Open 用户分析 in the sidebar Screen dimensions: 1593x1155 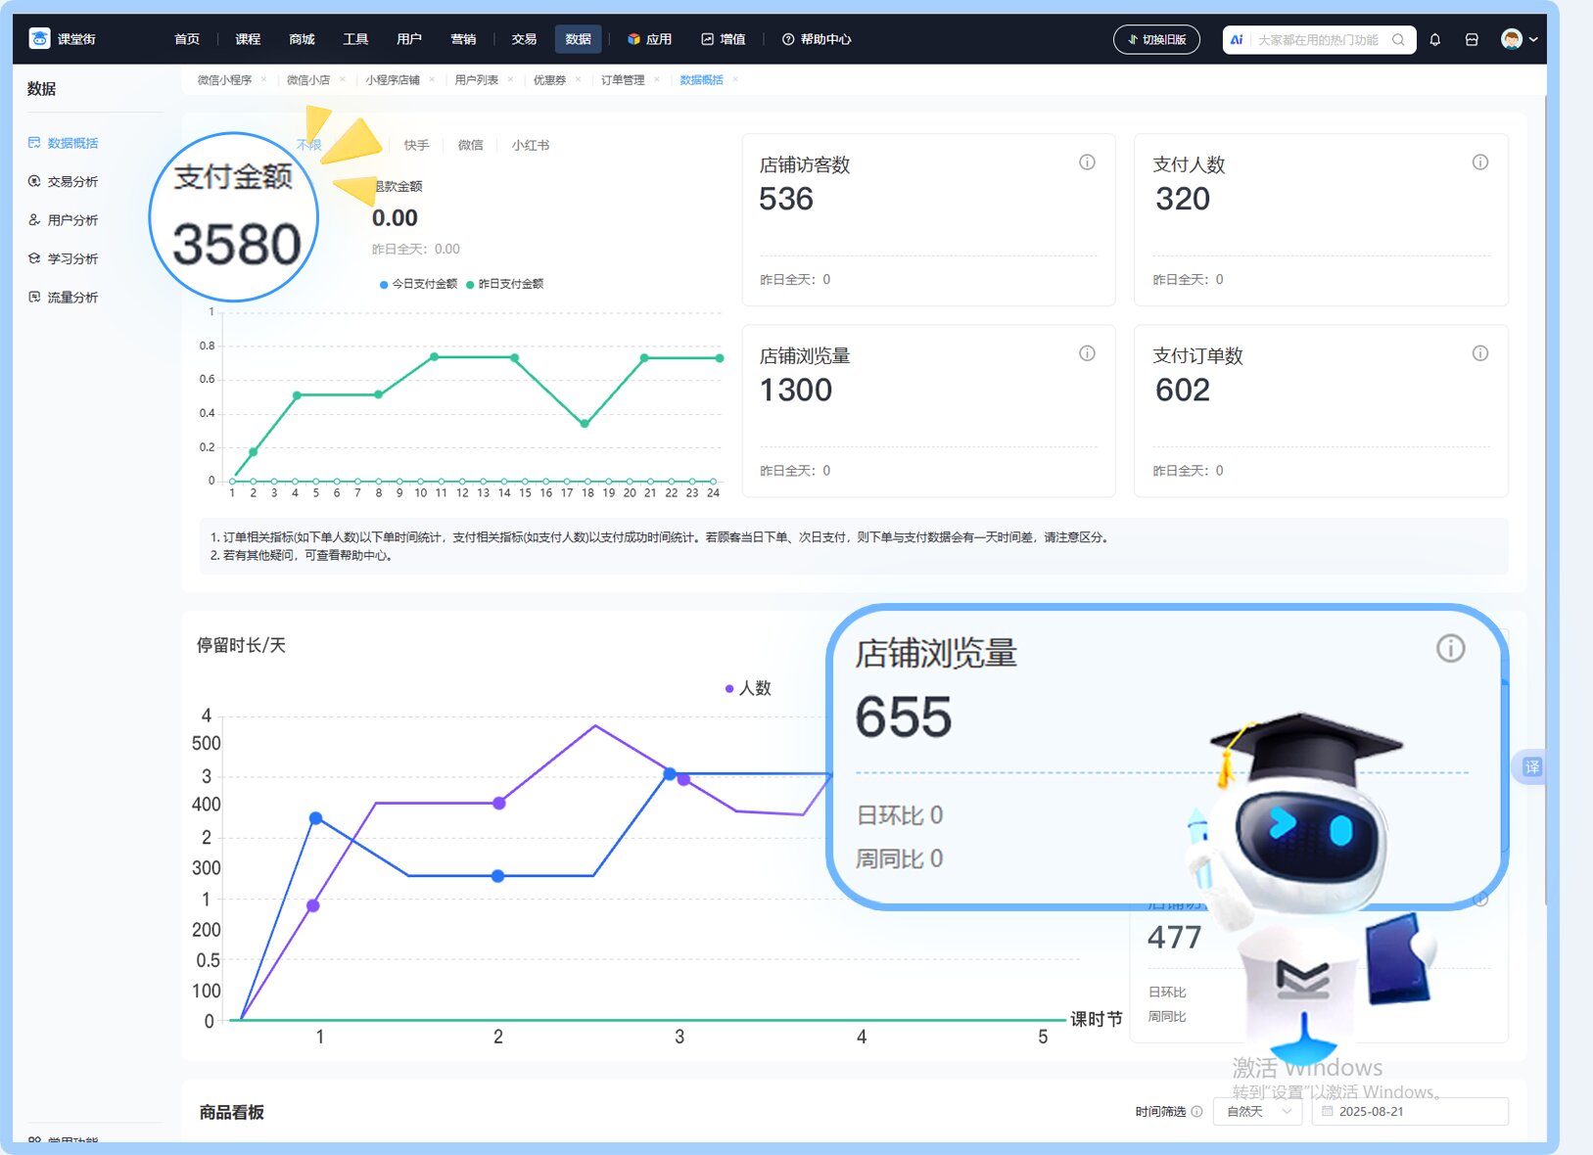[64, 220]
